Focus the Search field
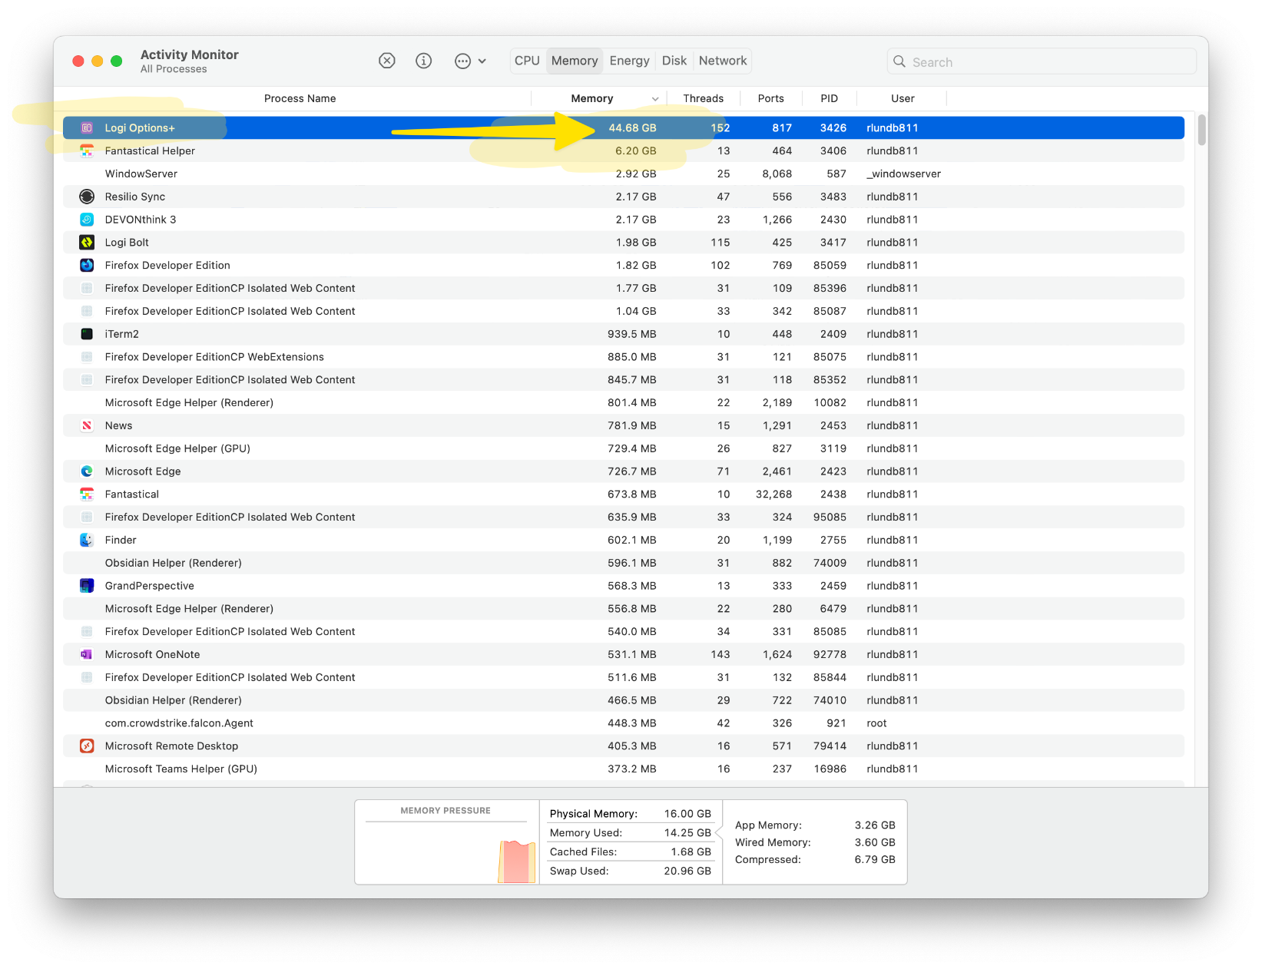Image resolution: width=1262 pixels, height=969 pixels. click(1042, 61)
